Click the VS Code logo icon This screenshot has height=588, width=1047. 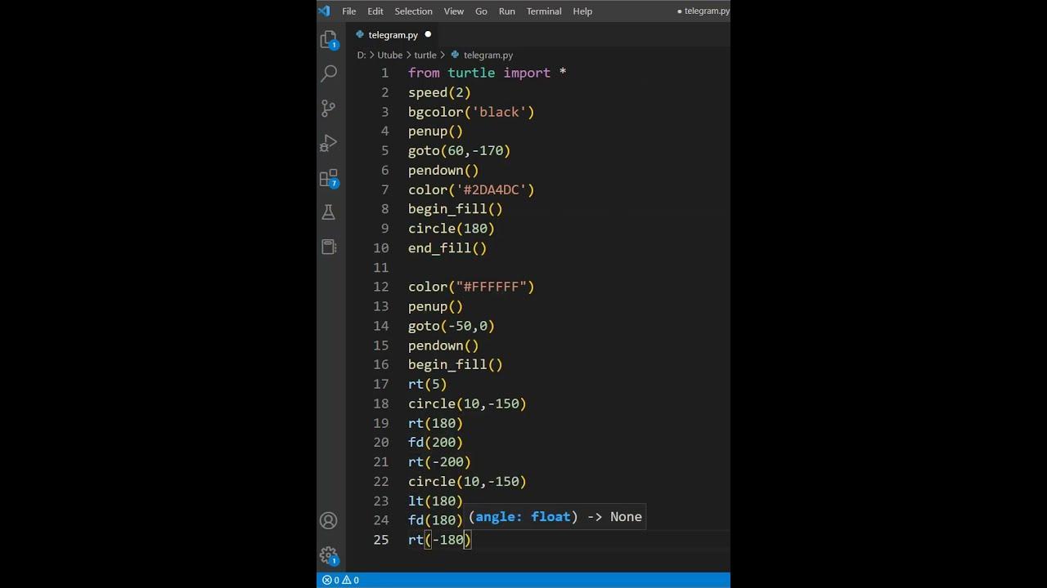(x=324, y=11)
